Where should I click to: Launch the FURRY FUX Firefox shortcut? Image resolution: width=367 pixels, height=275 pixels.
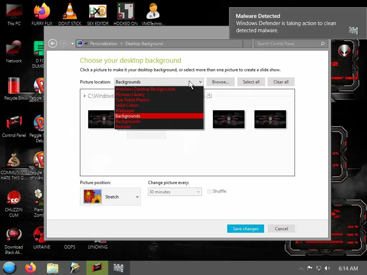click(42, 14)
